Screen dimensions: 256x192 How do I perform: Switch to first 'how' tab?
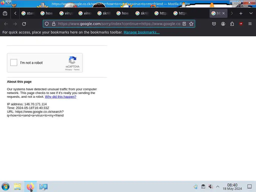[47, 13]
